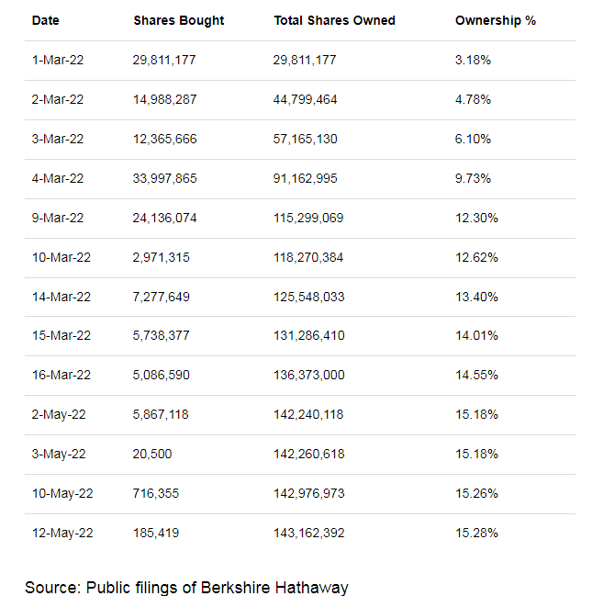Click the 16-Mar-22 date cell
The width and height of the screenshot is (592, 596).
click(61, 376)
